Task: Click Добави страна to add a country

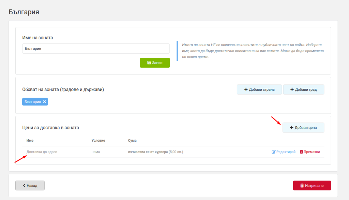Action: coord(259,89)
